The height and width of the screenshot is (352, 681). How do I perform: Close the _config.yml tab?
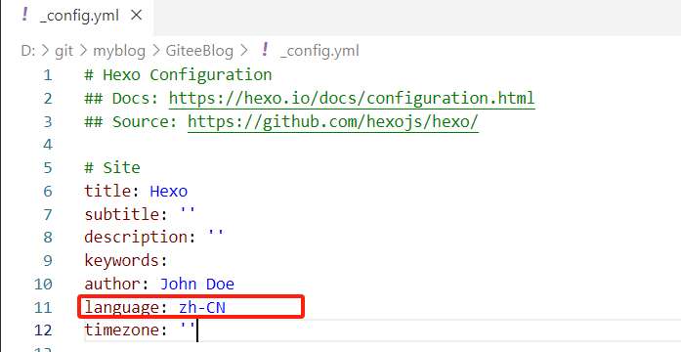pos(137,16)
